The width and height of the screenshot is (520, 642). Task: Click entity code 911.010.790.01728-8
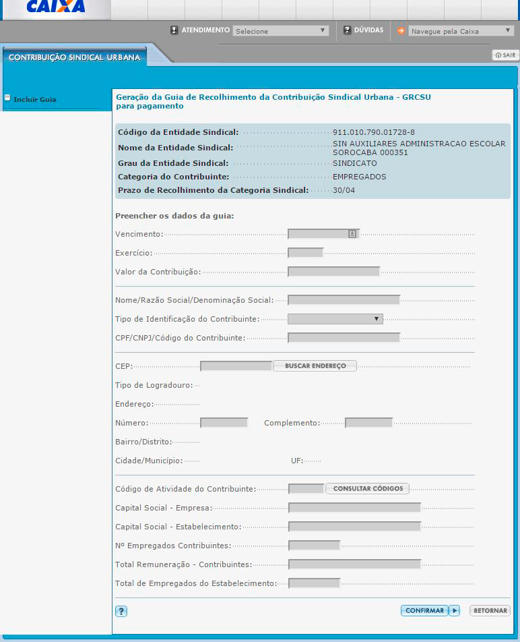tap(374, 132)
